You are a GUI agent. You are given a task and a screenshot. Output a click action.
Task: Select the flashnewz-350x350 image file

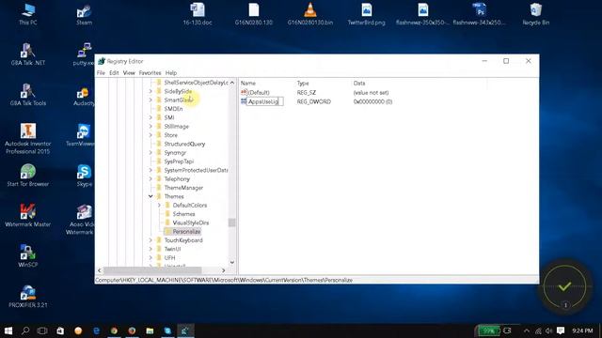tap(422, 14)
